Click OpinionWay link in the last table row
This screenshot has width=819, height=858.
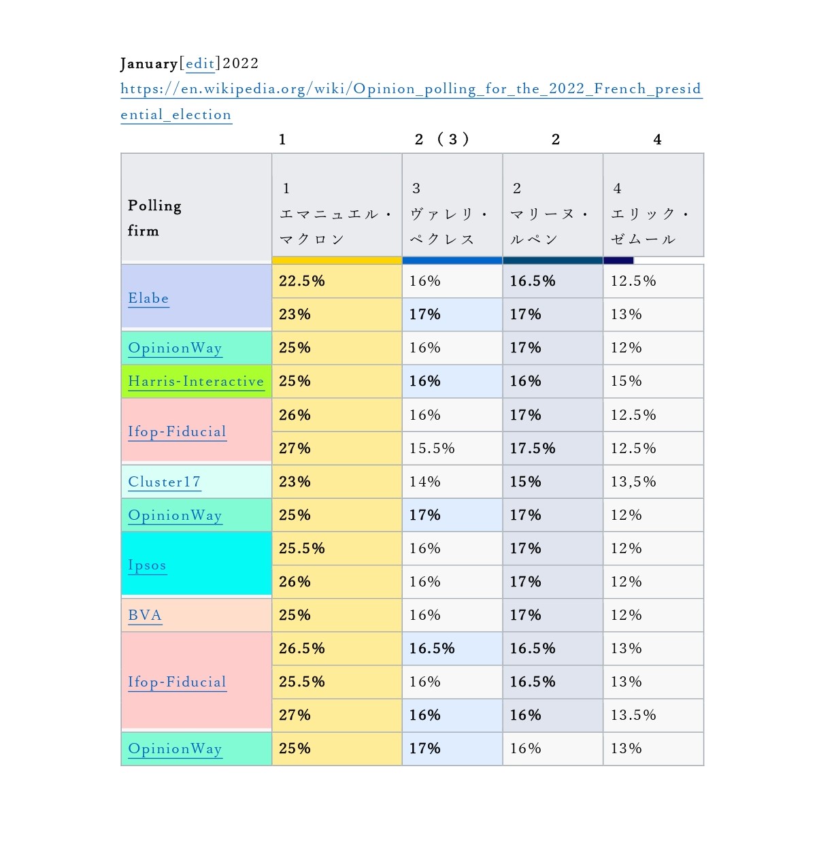coord(175,748)
